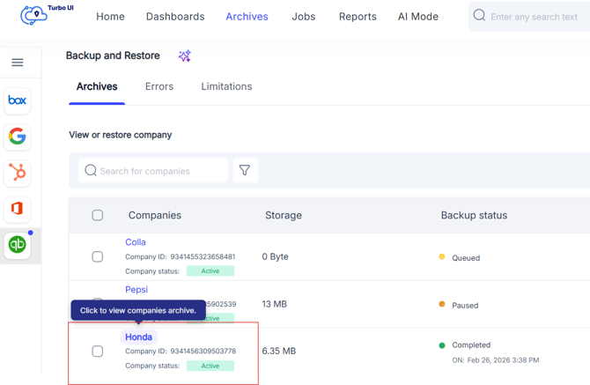
Task: Select the Honda row checkbox
Action: (x=98, y=352)
